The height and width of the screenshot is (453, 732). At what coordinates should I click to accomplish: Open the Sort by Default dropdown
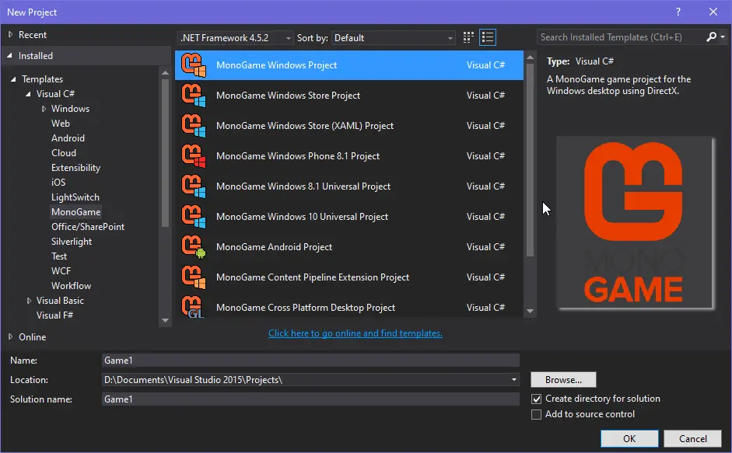click(x=393, y=38)
